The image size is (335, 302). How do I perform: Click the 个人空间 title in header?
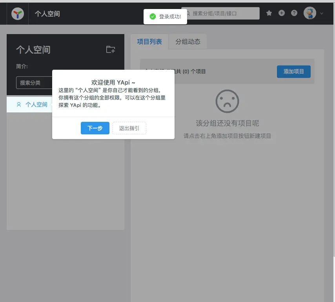(47, 14)
